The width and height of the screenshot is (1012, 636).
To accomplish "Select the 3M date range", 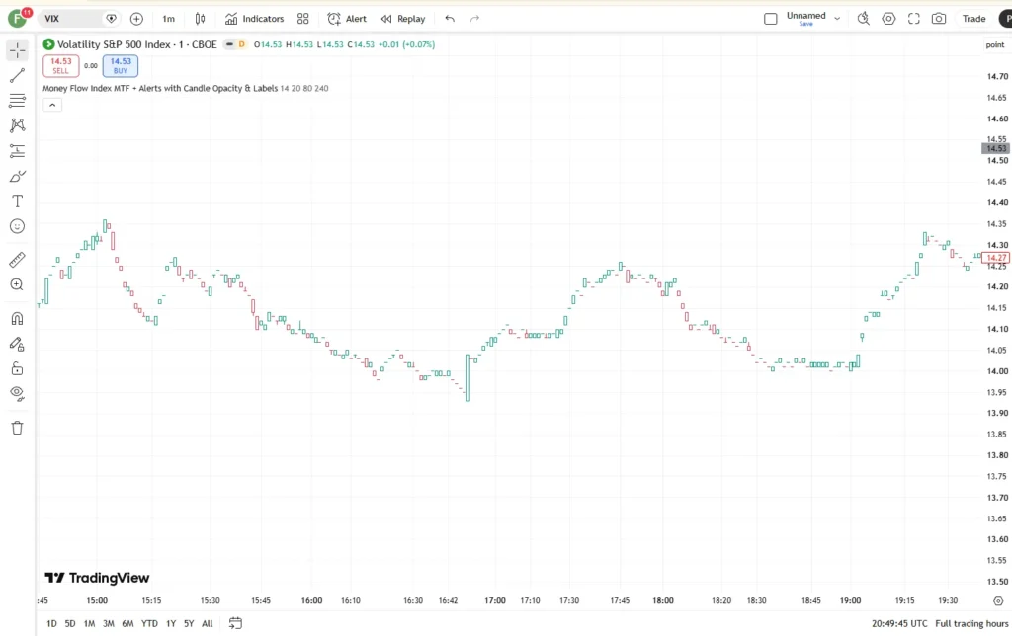I will pos(109,624).
